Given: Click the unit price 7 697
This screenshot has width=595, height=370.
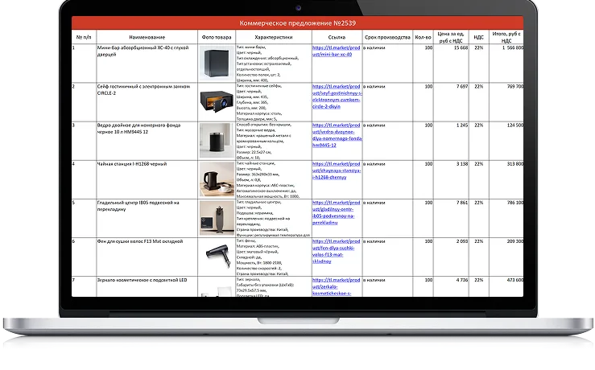Looking at the screenshot, I should [x=462, y=86].
